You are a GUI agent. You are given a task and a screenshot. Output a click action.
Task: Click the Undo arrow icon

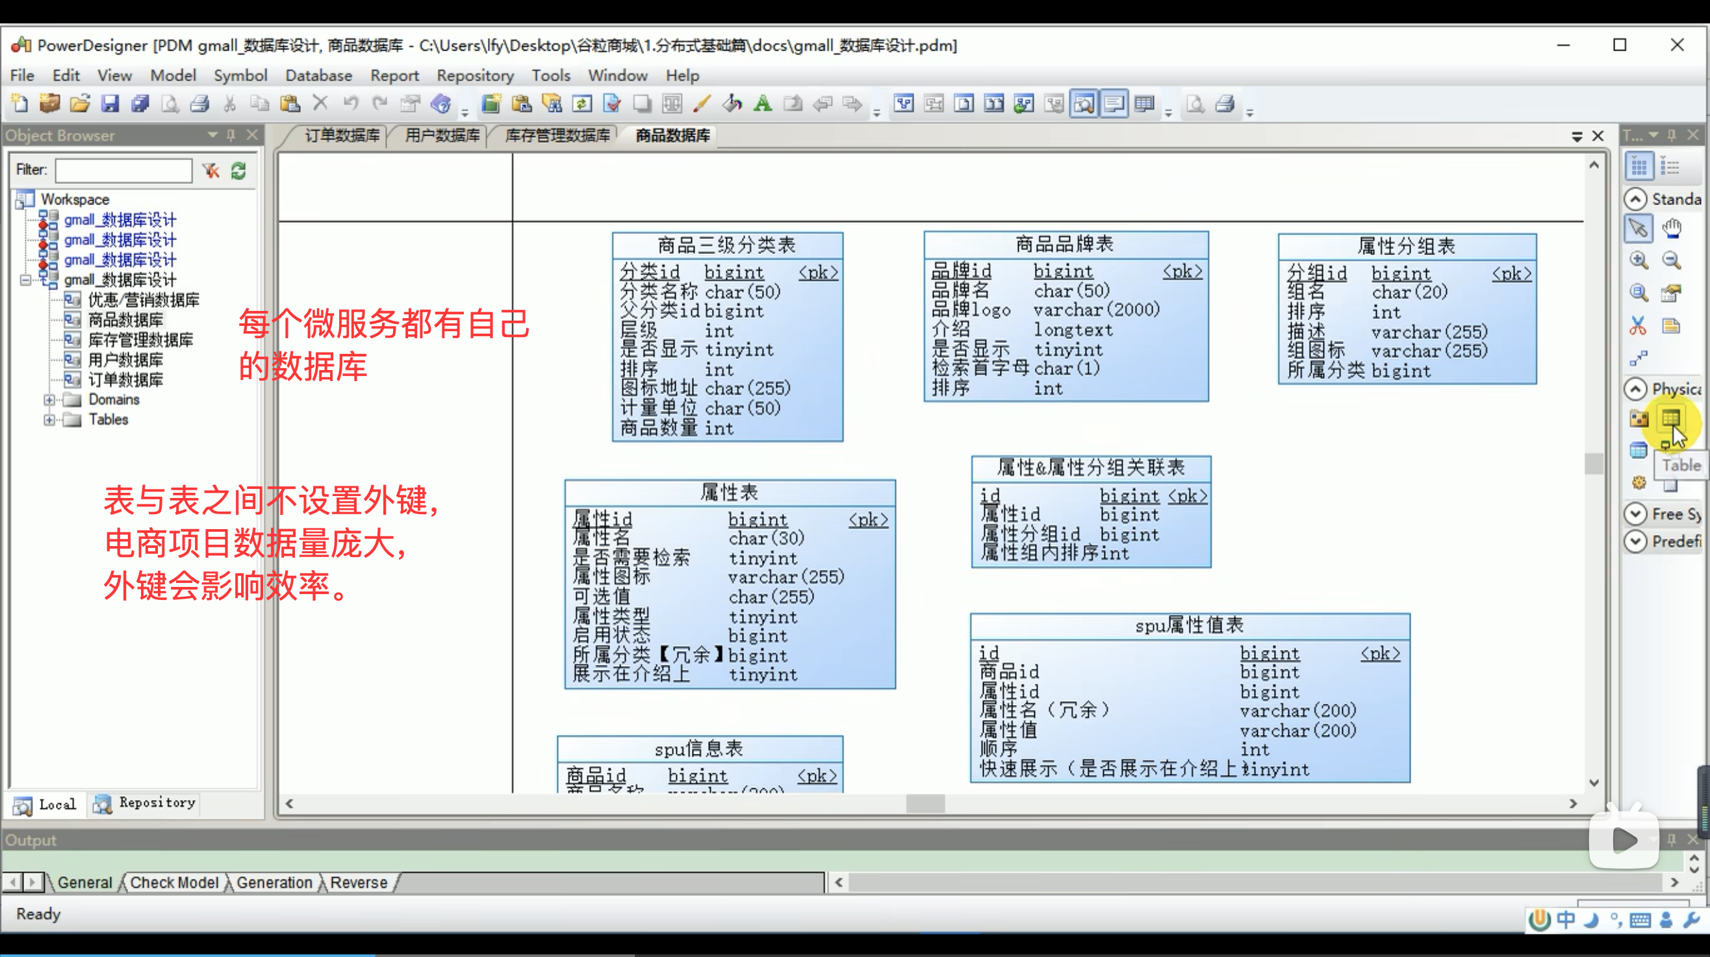pos(350,104)
